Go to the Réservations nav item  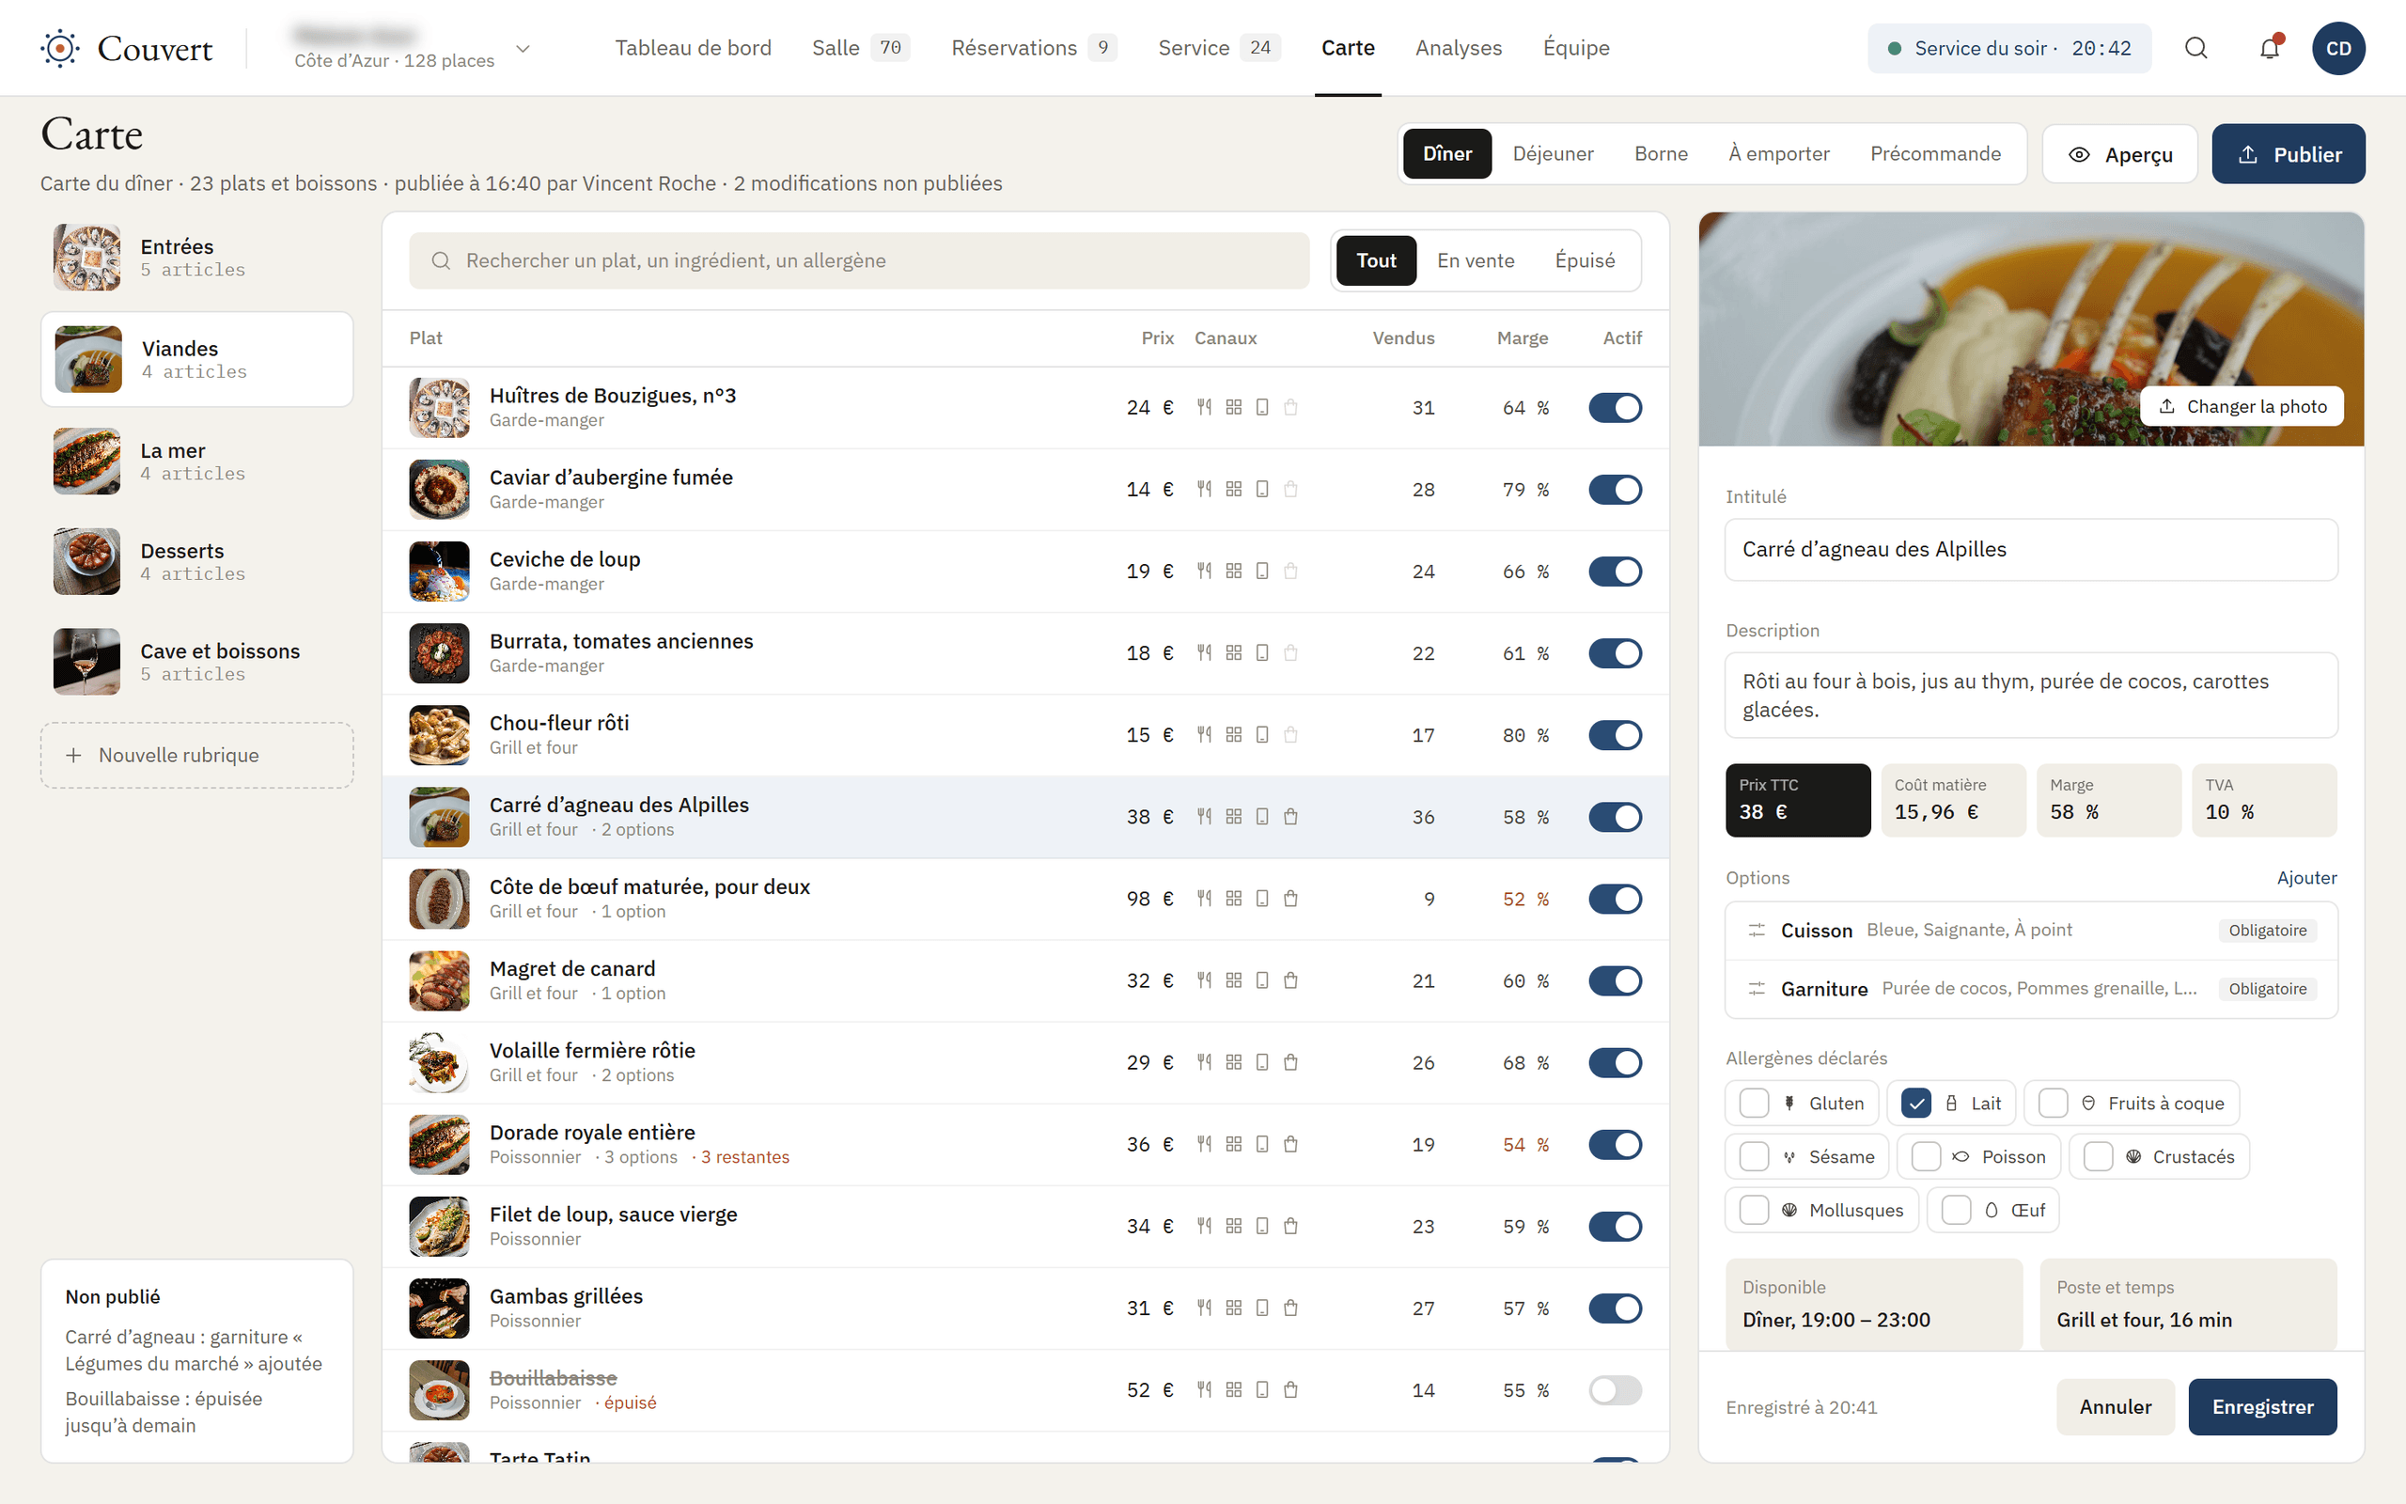(1034, 48)
